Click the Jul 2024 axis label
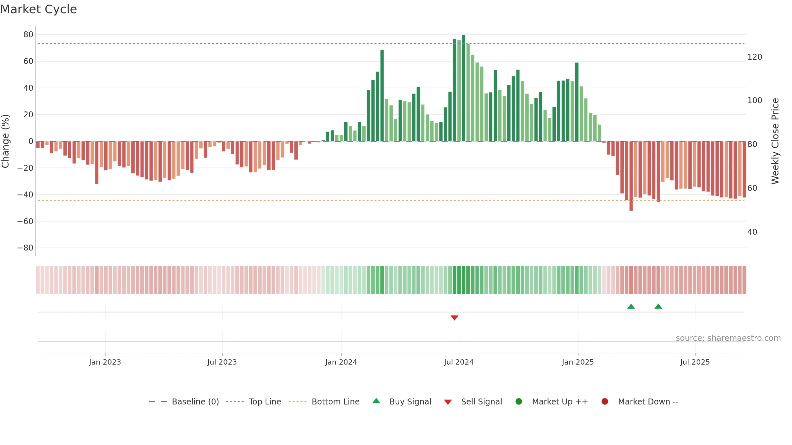The height and width of the screenshot is (445, 792). point(459,362)
